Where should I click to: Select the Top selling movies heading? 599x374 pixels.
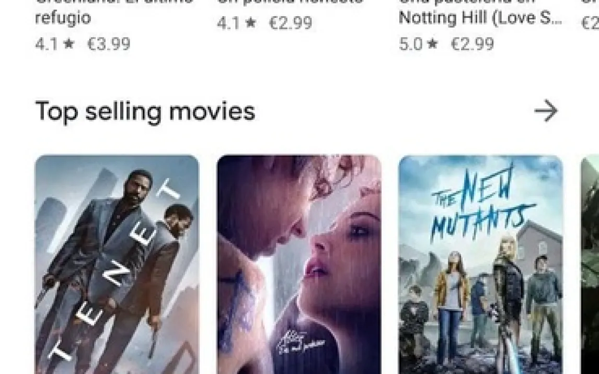[x=145, y=111]
